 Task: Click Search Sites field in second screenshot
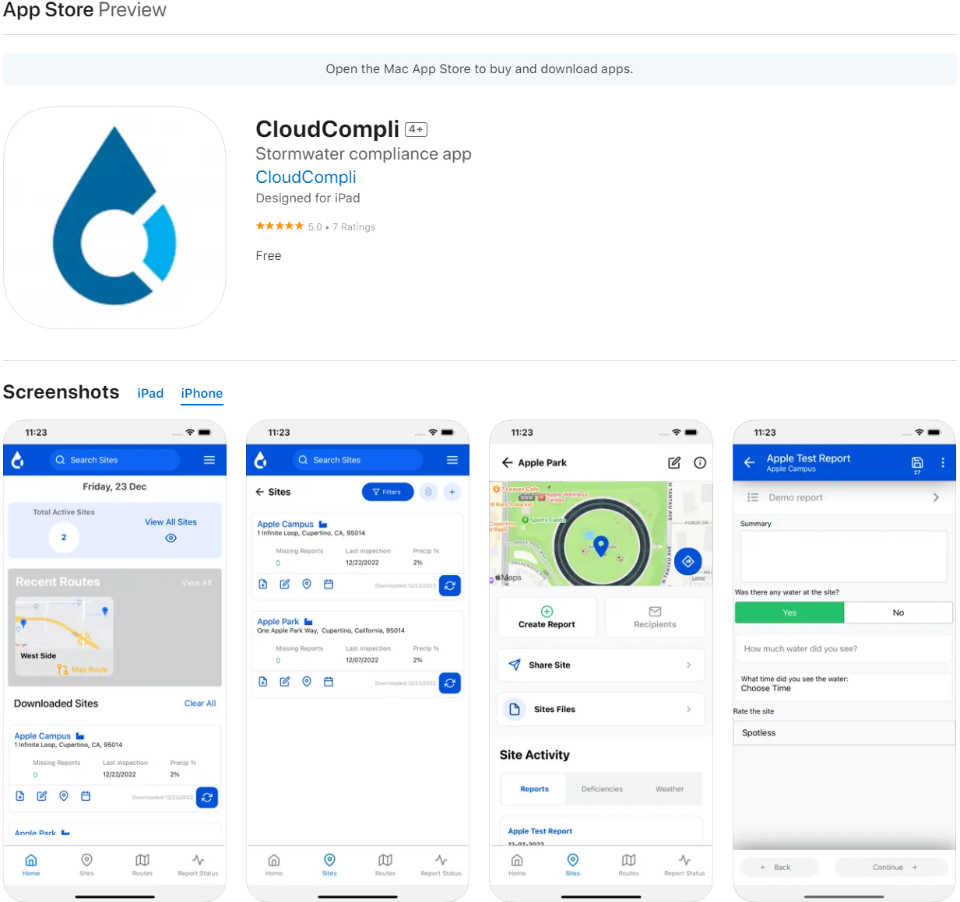357,460
